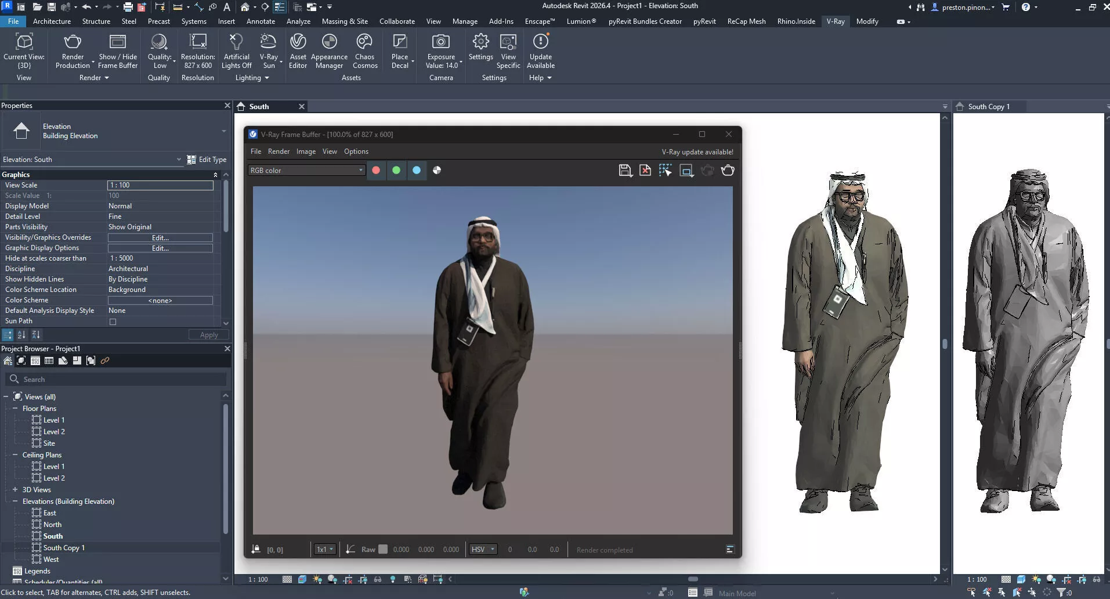This screenshot has height=599, width=1110.
Task: Toggle Frame Buffer history panel icon
Action: click(730, 549)
